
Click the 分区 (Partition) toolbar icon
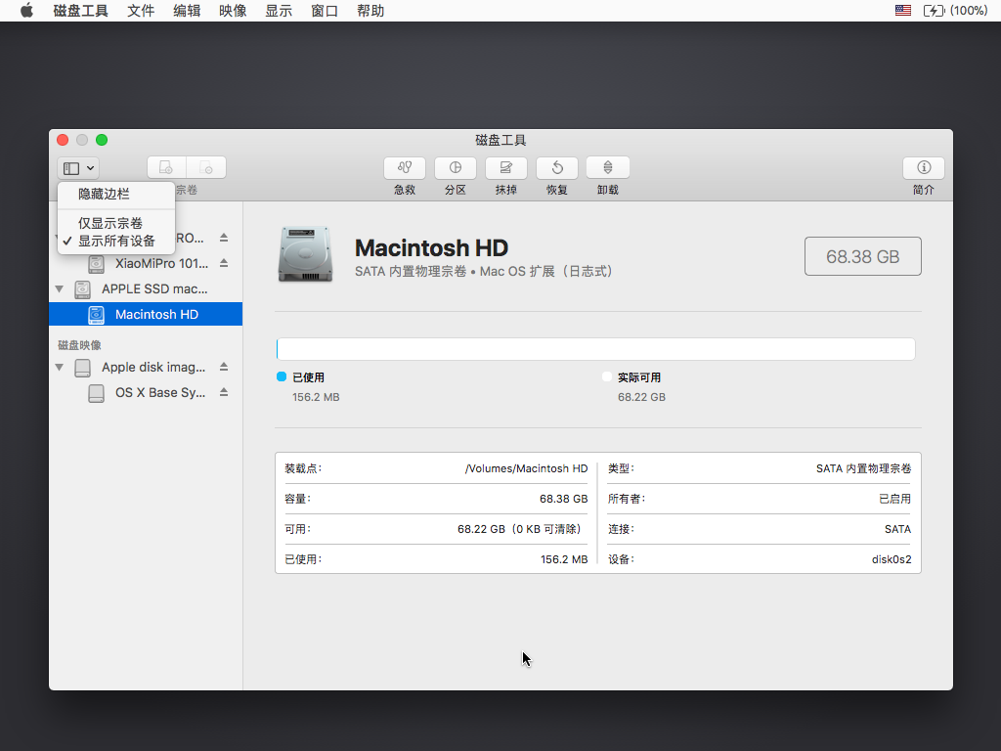click(x=456, y=168)
